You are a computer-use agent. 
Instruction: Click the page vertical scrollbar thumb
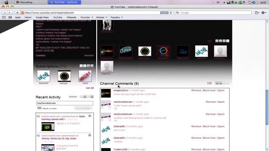pos(267,107)
